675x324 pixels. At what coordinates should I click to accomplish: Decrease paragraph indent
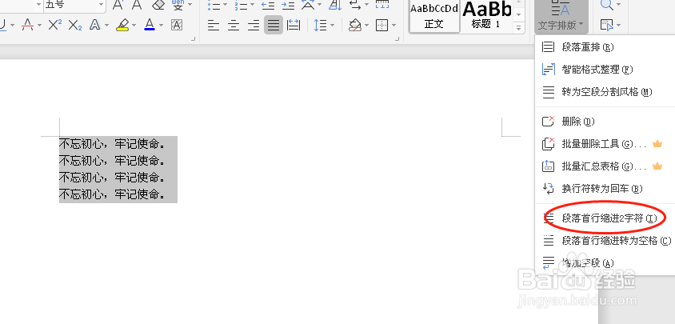click(x=268, y=5)
